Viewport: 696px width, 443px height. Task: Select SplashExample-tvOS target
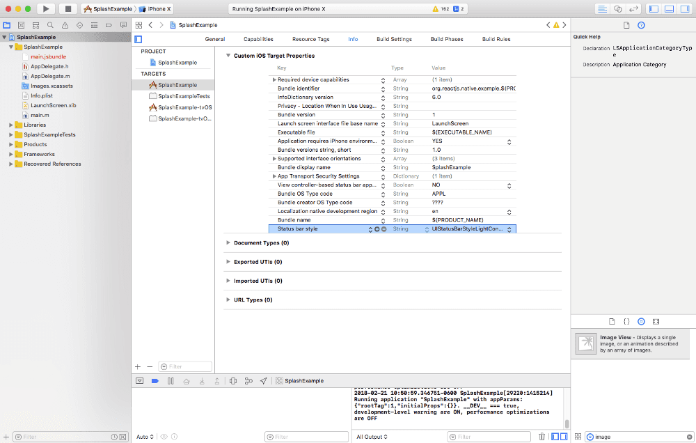coord(180,107)
